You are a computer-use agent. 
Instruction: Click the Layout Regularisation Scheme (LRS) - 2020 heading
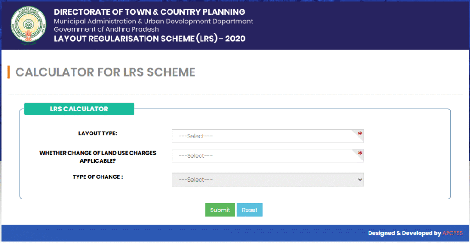coord(149,39)
